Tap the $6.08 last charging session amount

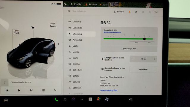103,80
